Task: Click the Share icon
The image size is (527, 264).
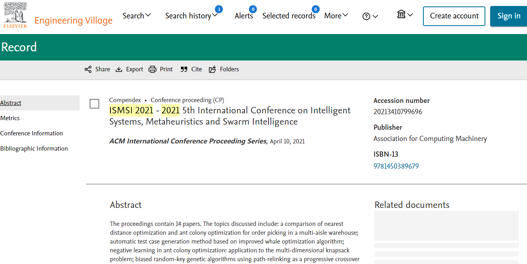Action: click(88, 69)
